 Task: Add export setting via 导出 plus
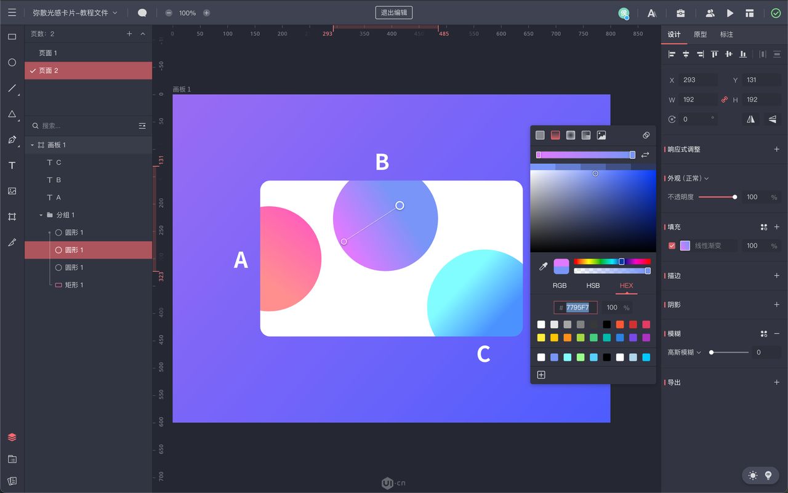click(777, 382)
